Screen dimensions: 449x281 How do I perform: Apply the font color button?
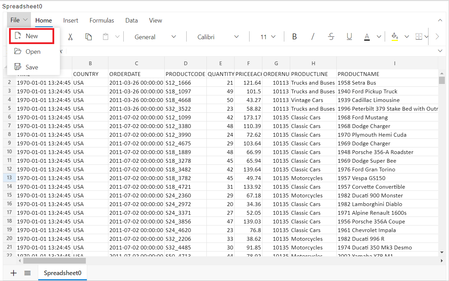point(367,37)
